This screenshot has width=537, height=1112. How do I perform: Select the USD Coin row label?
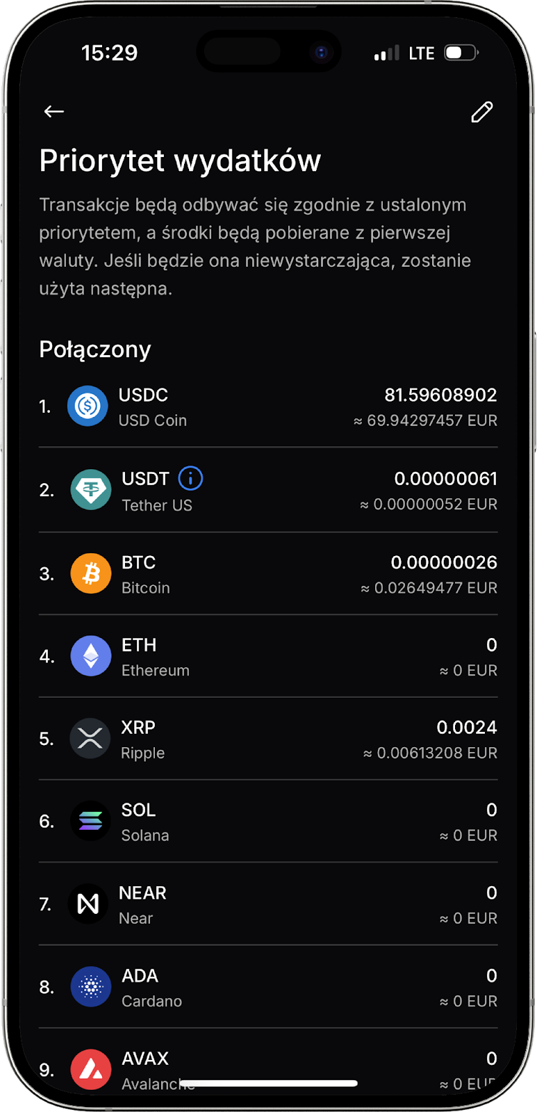152,420
